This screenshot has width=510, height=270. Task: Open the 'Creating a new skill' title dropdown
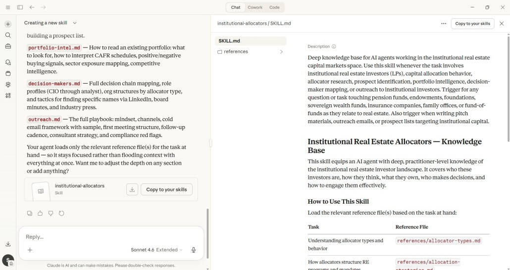[x=75, y=23]
